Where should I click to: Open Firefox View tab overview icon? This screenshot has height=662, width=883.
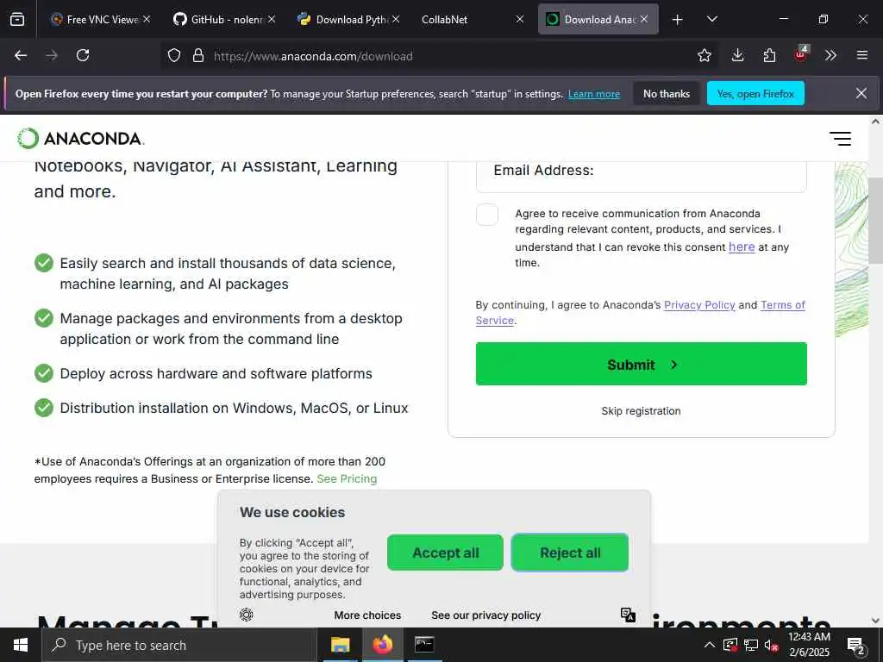17,19
